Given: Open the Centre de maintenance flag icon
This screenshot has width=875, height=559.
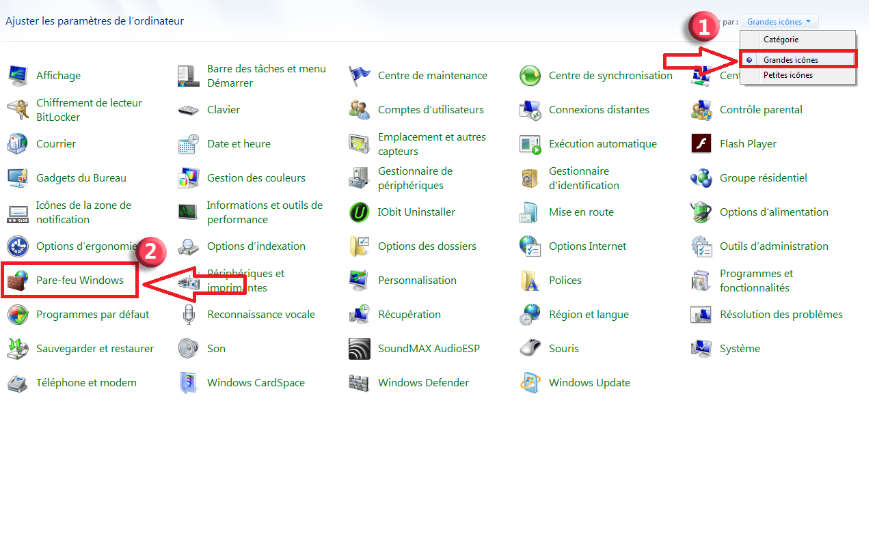Looking at the screenshot, I should (359, 75).
